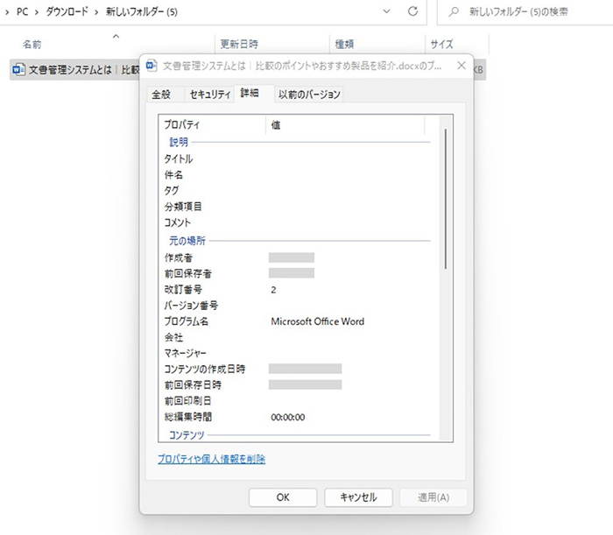Select the Word file icon in file list
Viewport: 613px width, 535px height.
(18, 69)
